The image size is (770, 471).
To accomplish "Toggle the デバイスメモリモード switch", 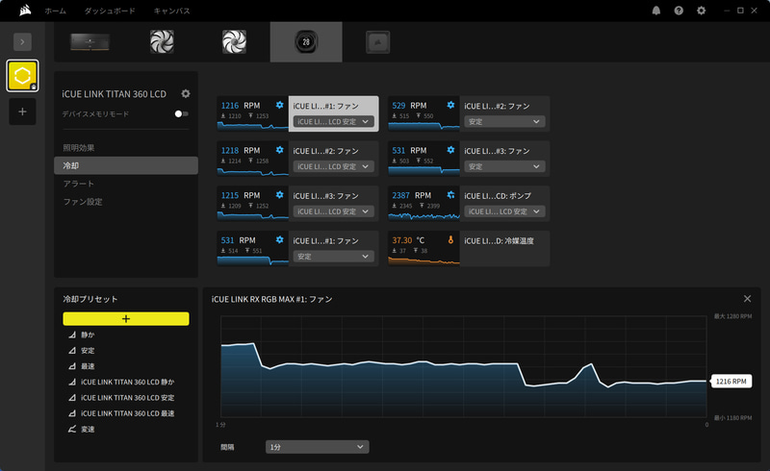I will click(181, 113).
